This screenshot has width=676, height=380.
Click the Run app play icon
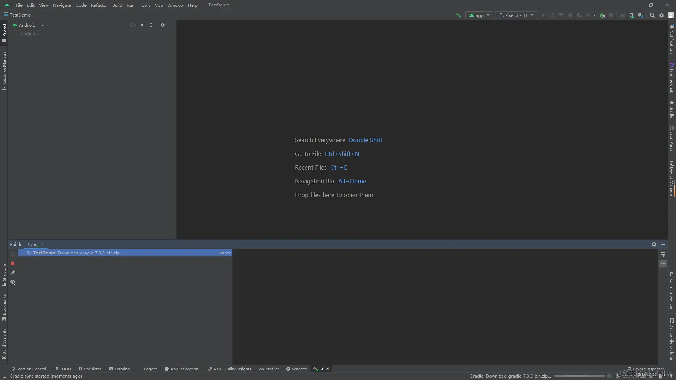[x=543, y=15]
